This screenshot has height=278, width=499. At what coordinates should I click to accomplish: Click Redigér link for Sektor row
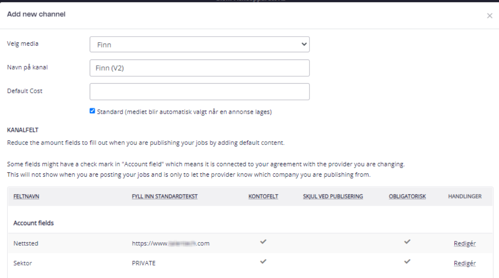465,263
